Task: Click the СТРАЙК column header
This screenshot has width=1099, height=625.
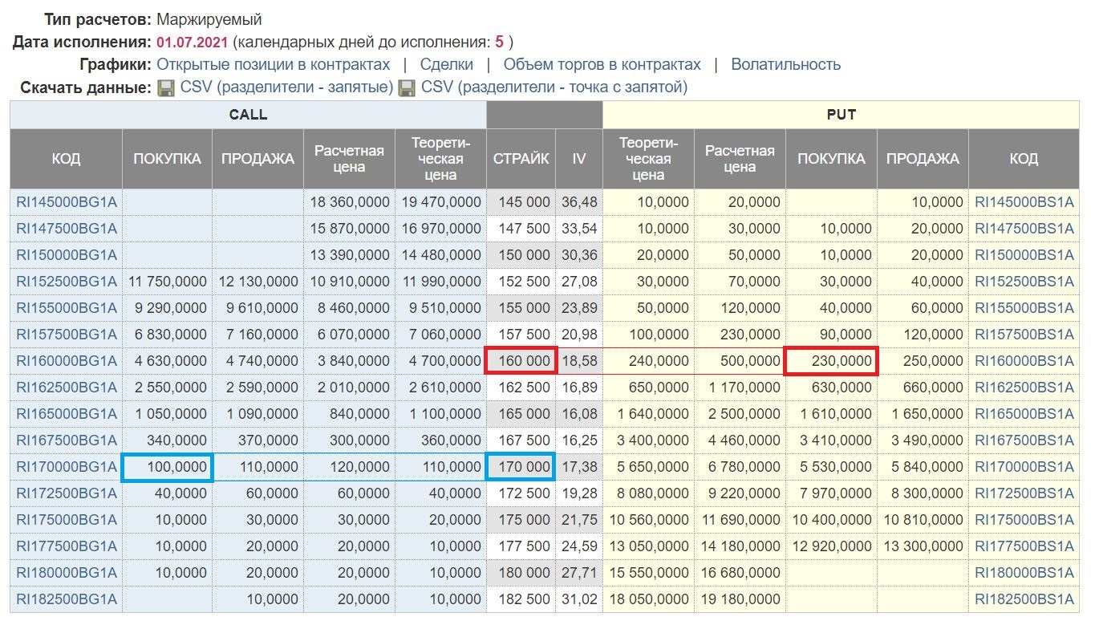Action: (x=521, y=159)
